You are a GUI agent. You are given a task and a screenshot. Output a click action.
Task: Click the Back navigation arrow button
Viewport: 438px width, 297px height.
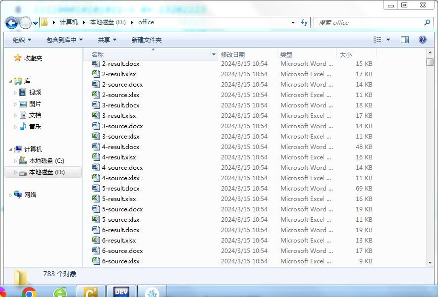[x=12, y=23]
